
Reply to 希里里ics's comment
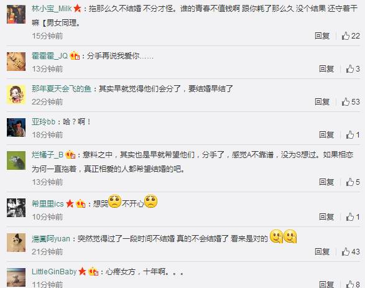click(x=326, y=217)
